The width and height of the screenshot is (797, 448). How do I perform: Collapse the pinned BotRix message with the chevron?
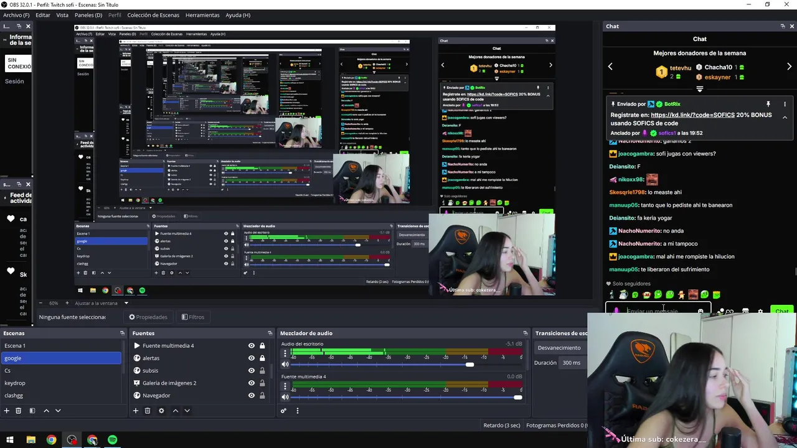coord(785,118)
